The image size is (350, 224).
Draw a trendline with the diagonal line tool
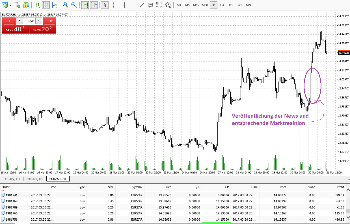pyautogui.click(x=142, y=5)
